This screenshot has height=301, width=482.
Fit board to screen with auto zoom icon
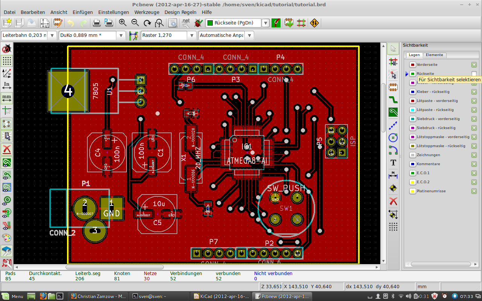(x=159, y=23)
